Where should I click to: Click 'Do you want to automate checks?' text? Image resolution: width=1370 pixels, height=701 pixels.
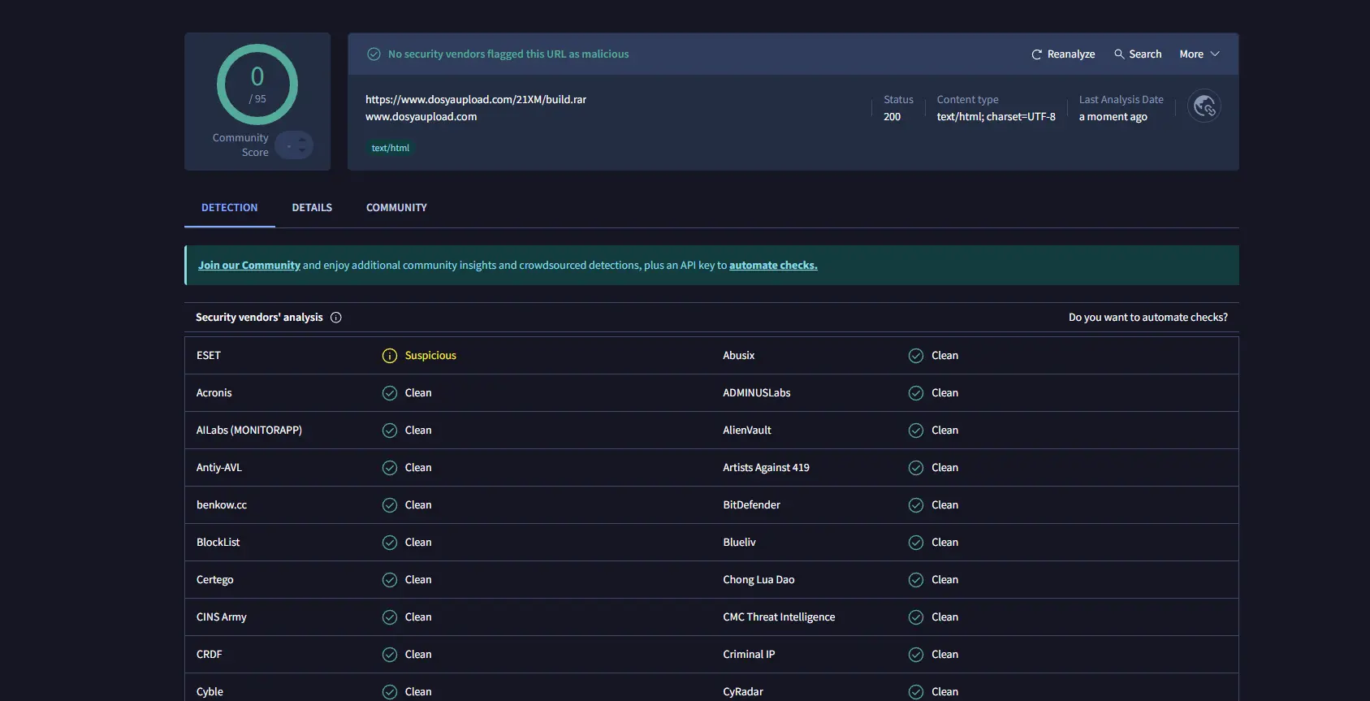click(1147, 318)
